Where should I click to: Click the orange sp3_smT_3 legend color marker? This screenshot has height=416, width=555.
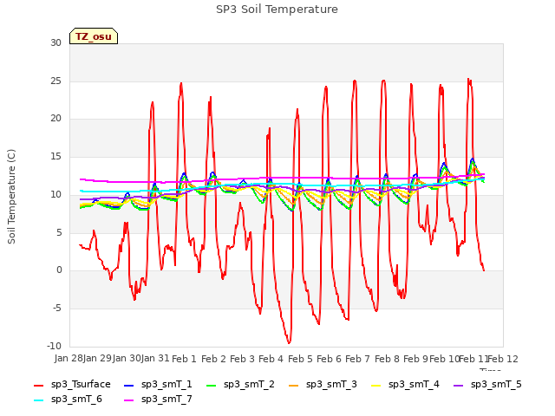click(294, 385)
